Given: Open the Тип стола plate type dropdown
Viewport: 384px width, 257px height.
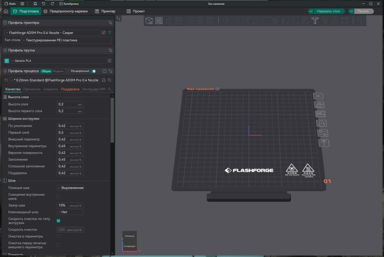Looking at the screenshot, I should (66, 40).
